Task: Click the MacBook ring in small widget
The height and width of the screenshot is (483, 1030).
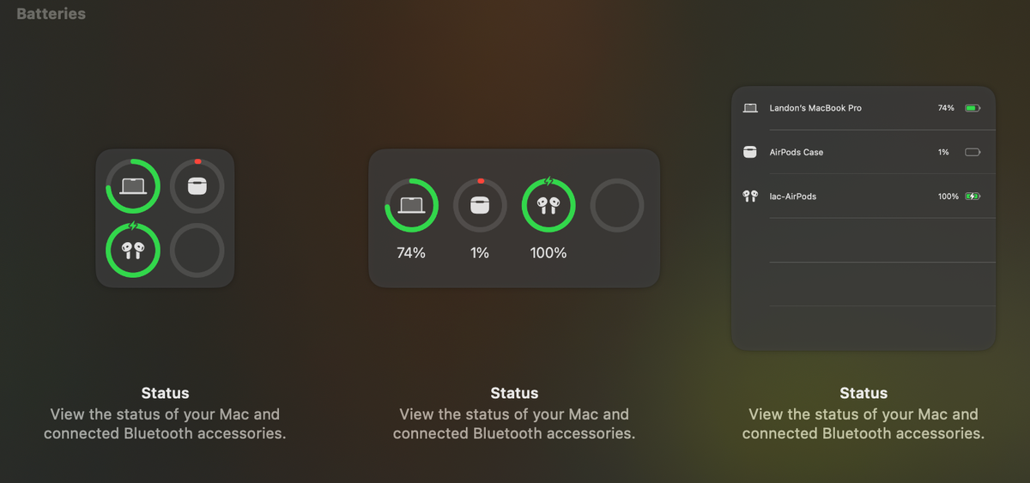Action: 132,186
